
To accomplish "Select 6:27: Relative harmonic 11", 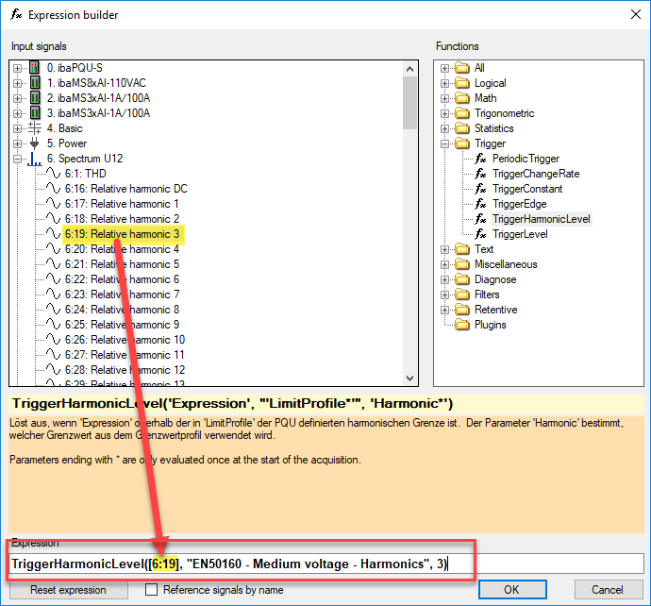I will coord(125,355).
